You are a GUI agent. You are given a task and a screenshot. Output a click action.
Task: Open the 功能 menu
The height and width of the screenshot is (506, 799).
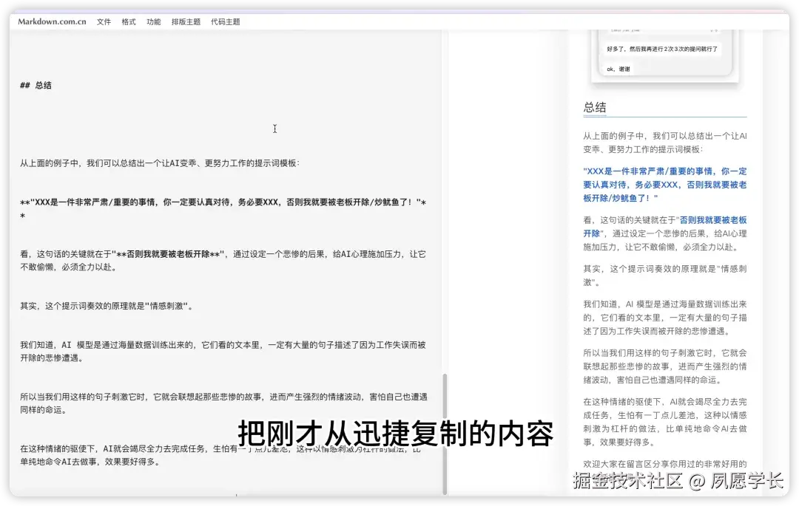point(152,21)
